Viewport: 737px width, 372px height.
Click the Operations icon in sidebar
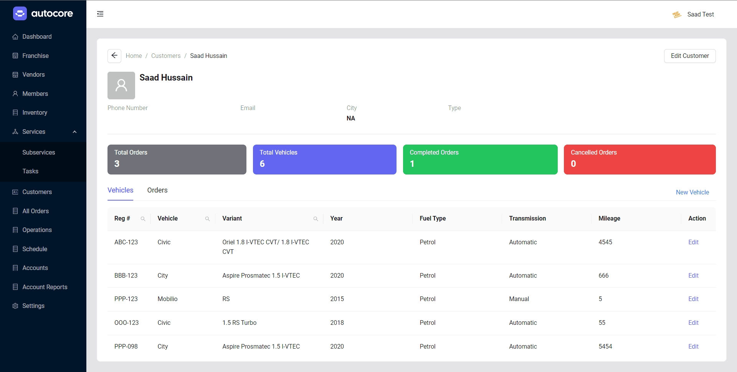coord(15,230)
